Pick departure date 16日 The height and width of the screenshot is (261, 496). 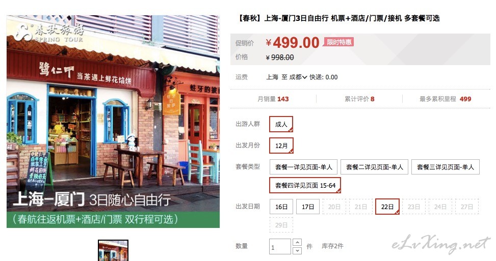281,207
